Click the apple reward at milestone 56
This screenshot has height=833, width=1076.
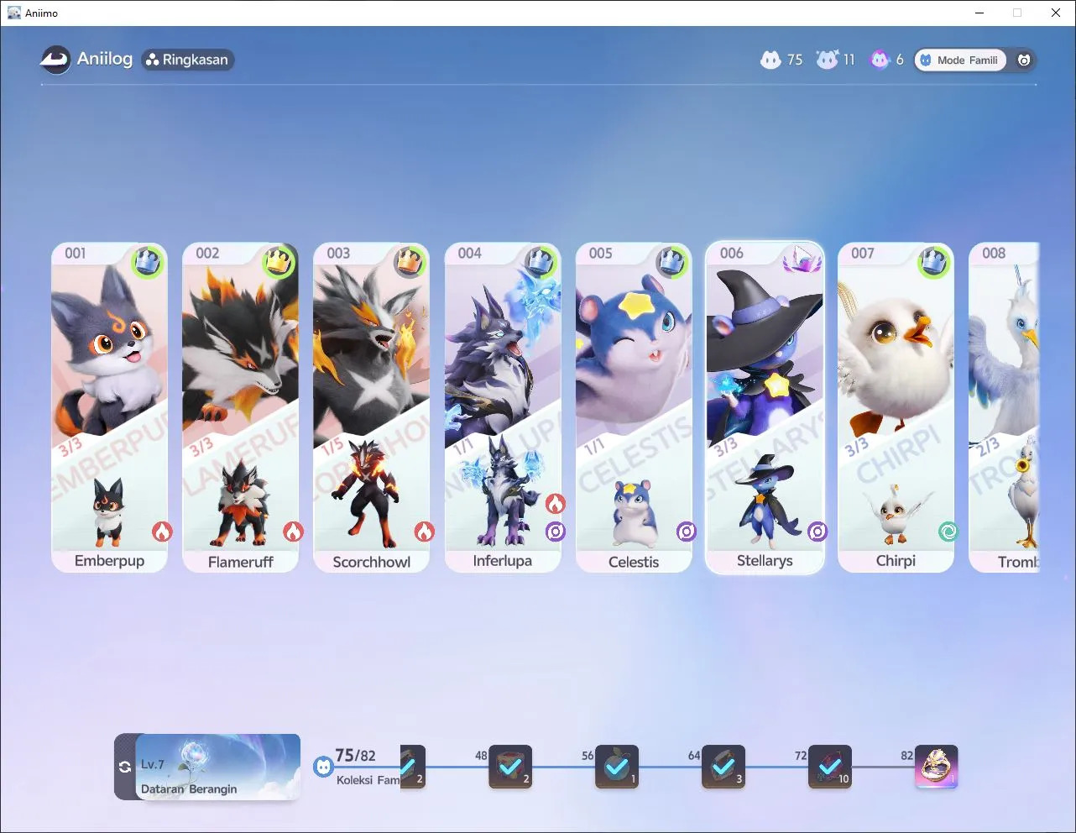pos(617,767)
